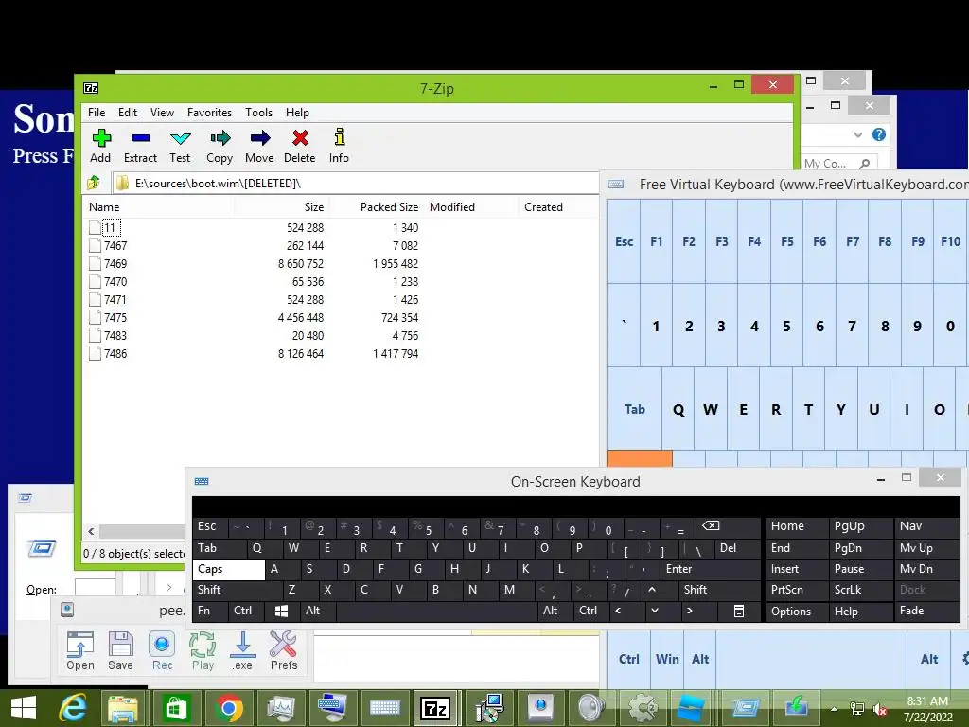This screenshot has width=969, height=727.
Task: Open the File menu in 7-Zip
Action: click(x=97, y=113)
